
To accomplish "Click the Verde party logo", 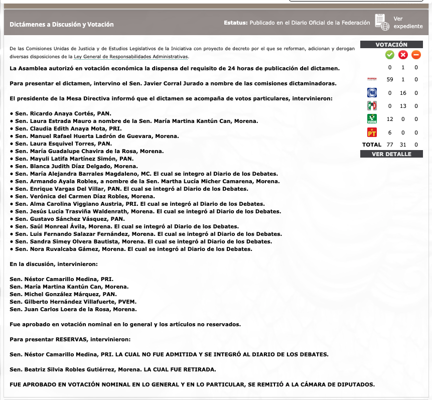I will coord(372,119).
